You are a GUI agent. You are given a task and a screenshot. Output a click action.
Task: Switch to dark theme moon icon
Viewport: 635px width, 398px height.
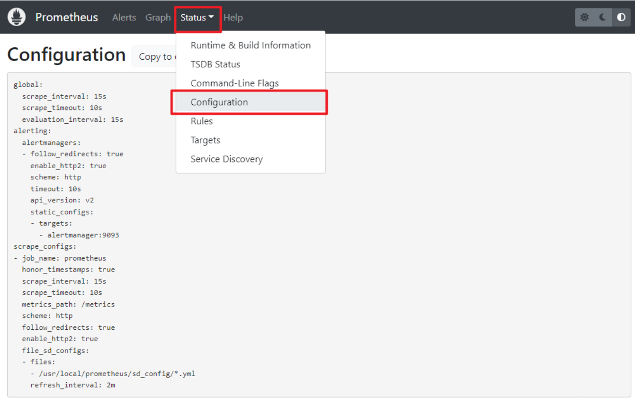coord(603,17)
